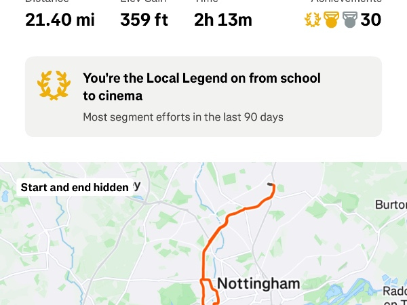Tap the 359 ft elevation gain stat
Viewport: 407px width, 305px height.
click(144, 20)
